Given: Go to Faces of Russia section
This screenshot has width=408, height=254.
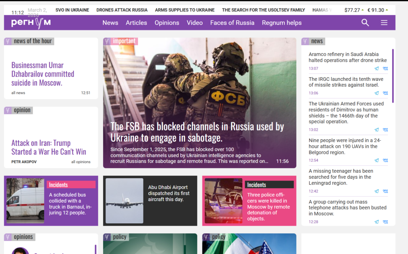Looking at the screenshot, I should [x=232, y=23].
